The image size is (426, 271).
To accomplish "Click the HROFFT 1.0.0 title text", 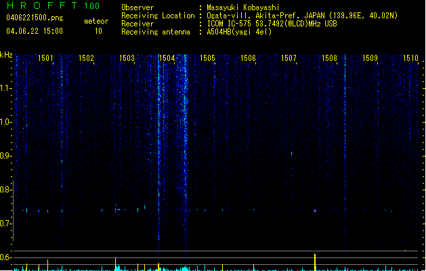I will tap(54, 5).
